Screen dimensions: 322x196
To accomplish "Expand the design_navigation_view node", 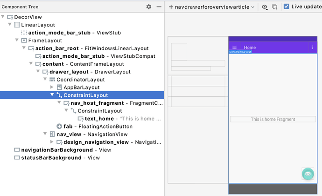I will (x=52, y=142).
